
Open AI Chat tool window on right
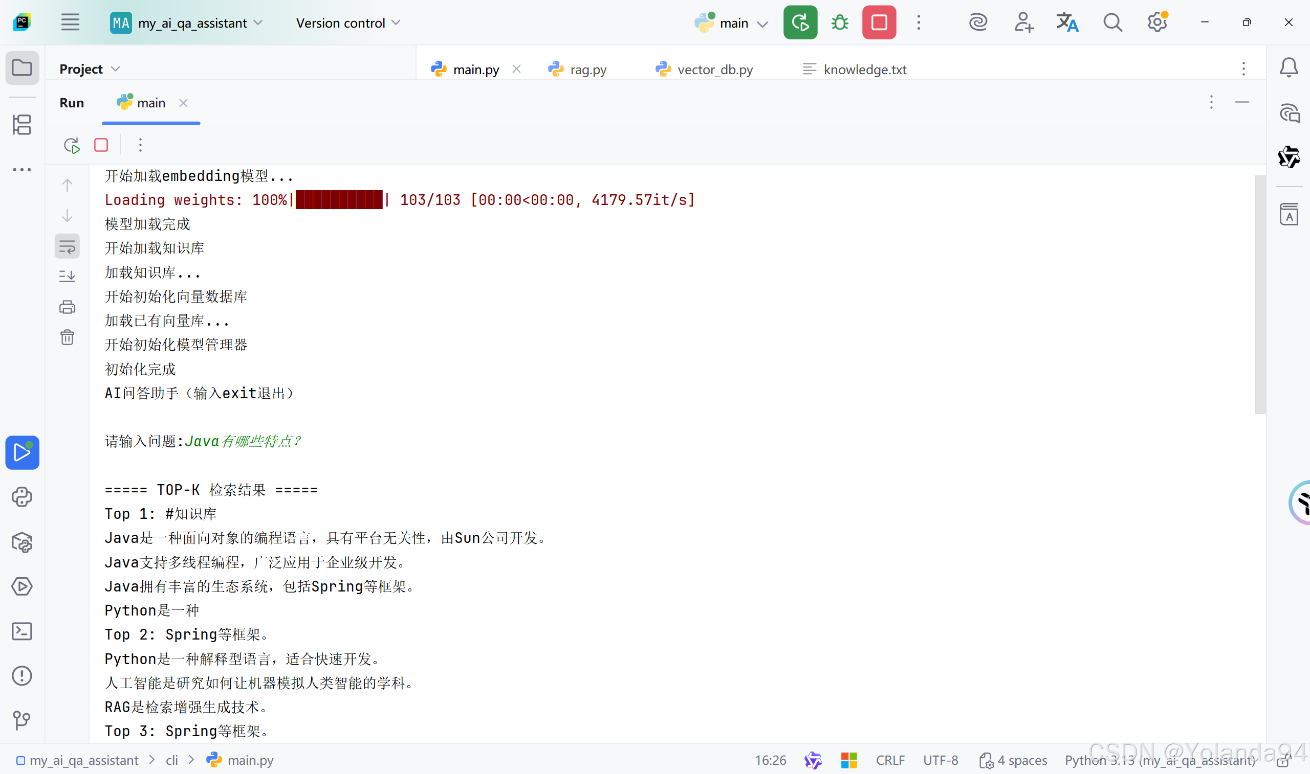1289,113
